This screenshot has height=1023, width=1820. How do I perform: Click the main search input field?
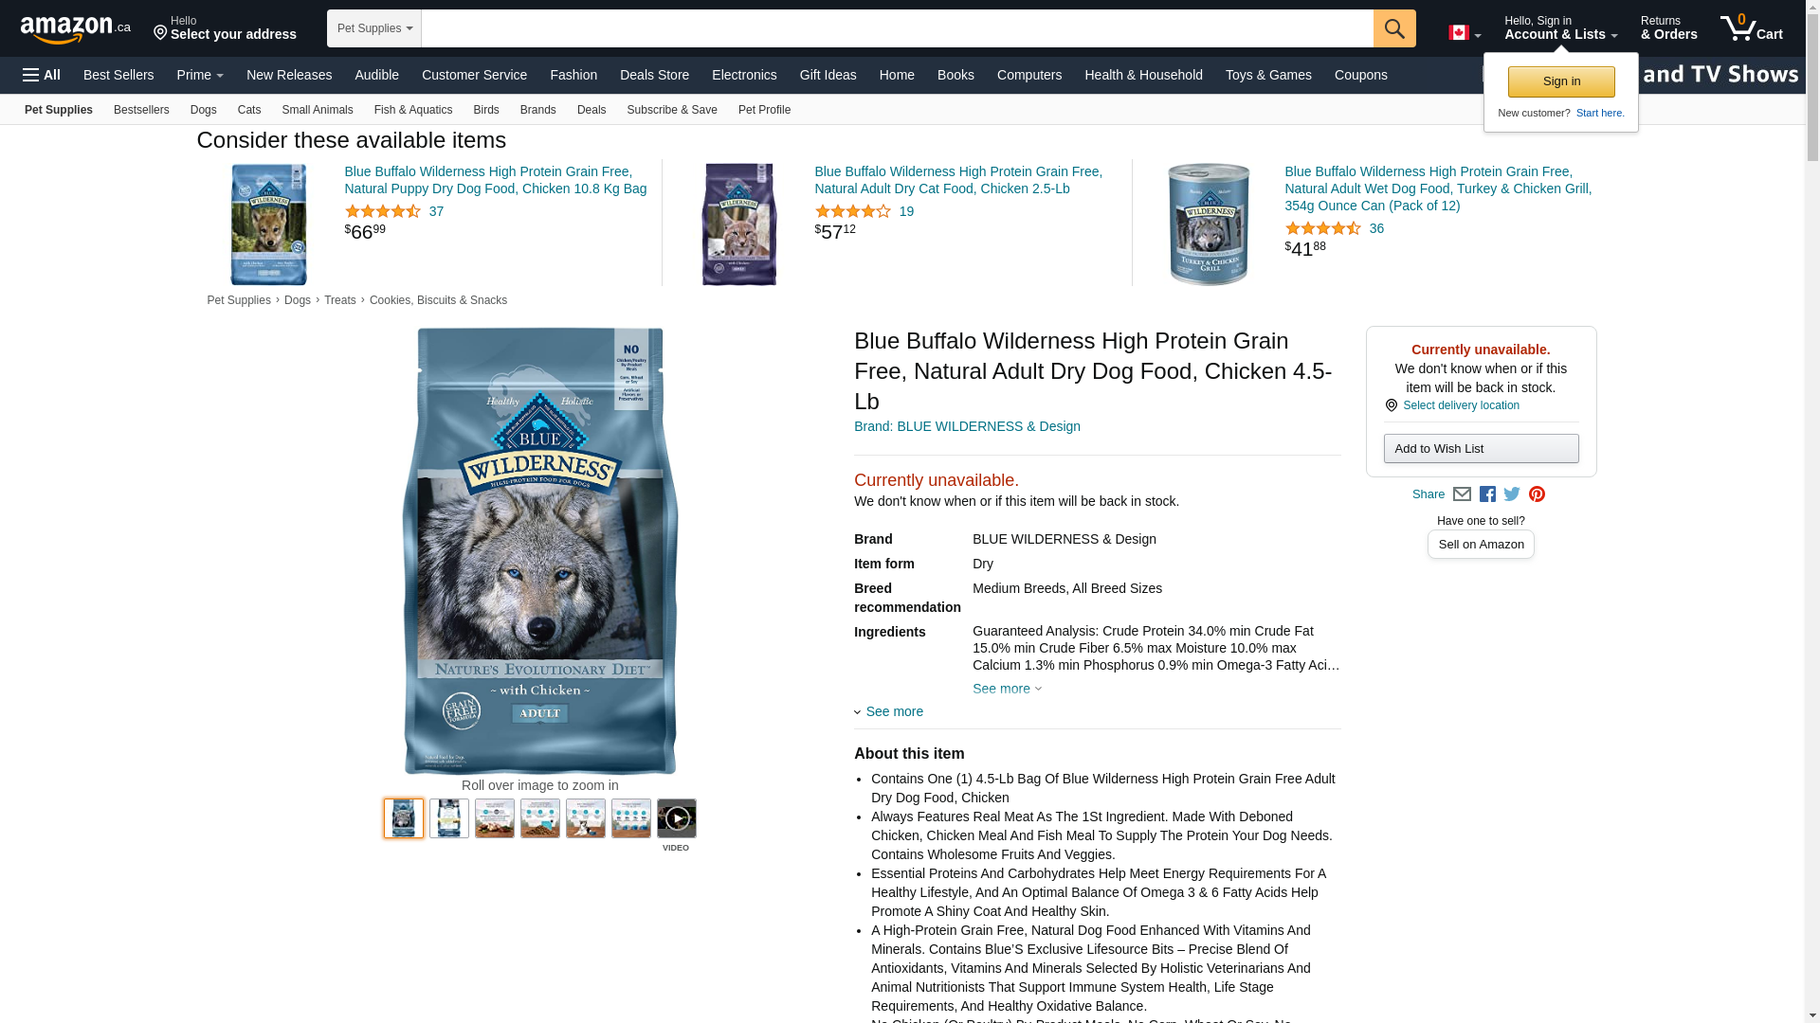click(897, 28)
